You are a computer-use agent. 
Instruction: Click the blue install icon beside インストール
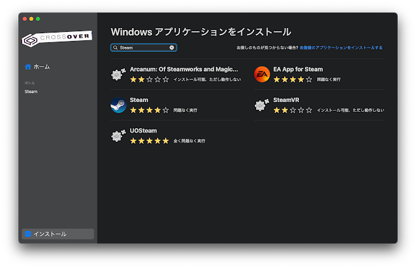pos(28,234)
